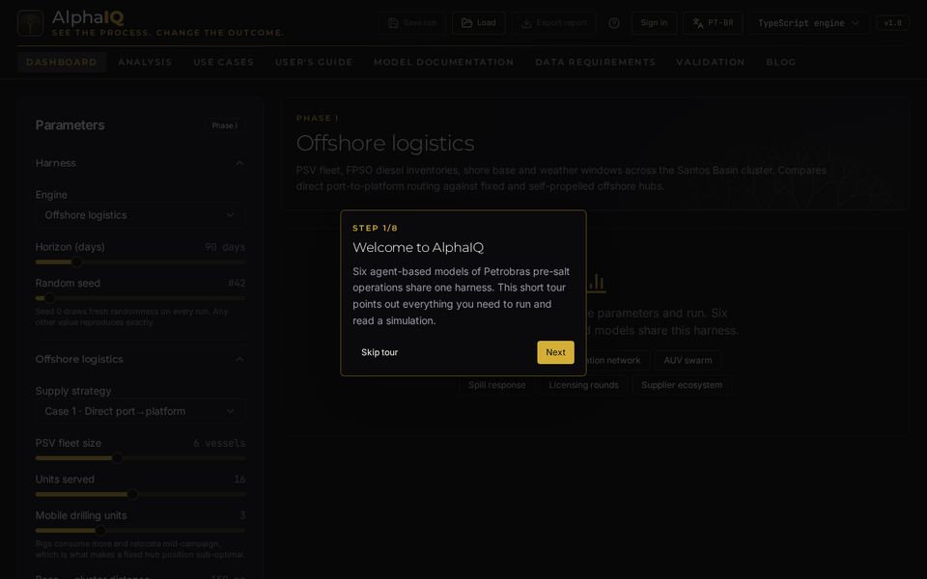The image size is (927, 579).
Task: Click the Load button
Action: (x=479, y=23)
